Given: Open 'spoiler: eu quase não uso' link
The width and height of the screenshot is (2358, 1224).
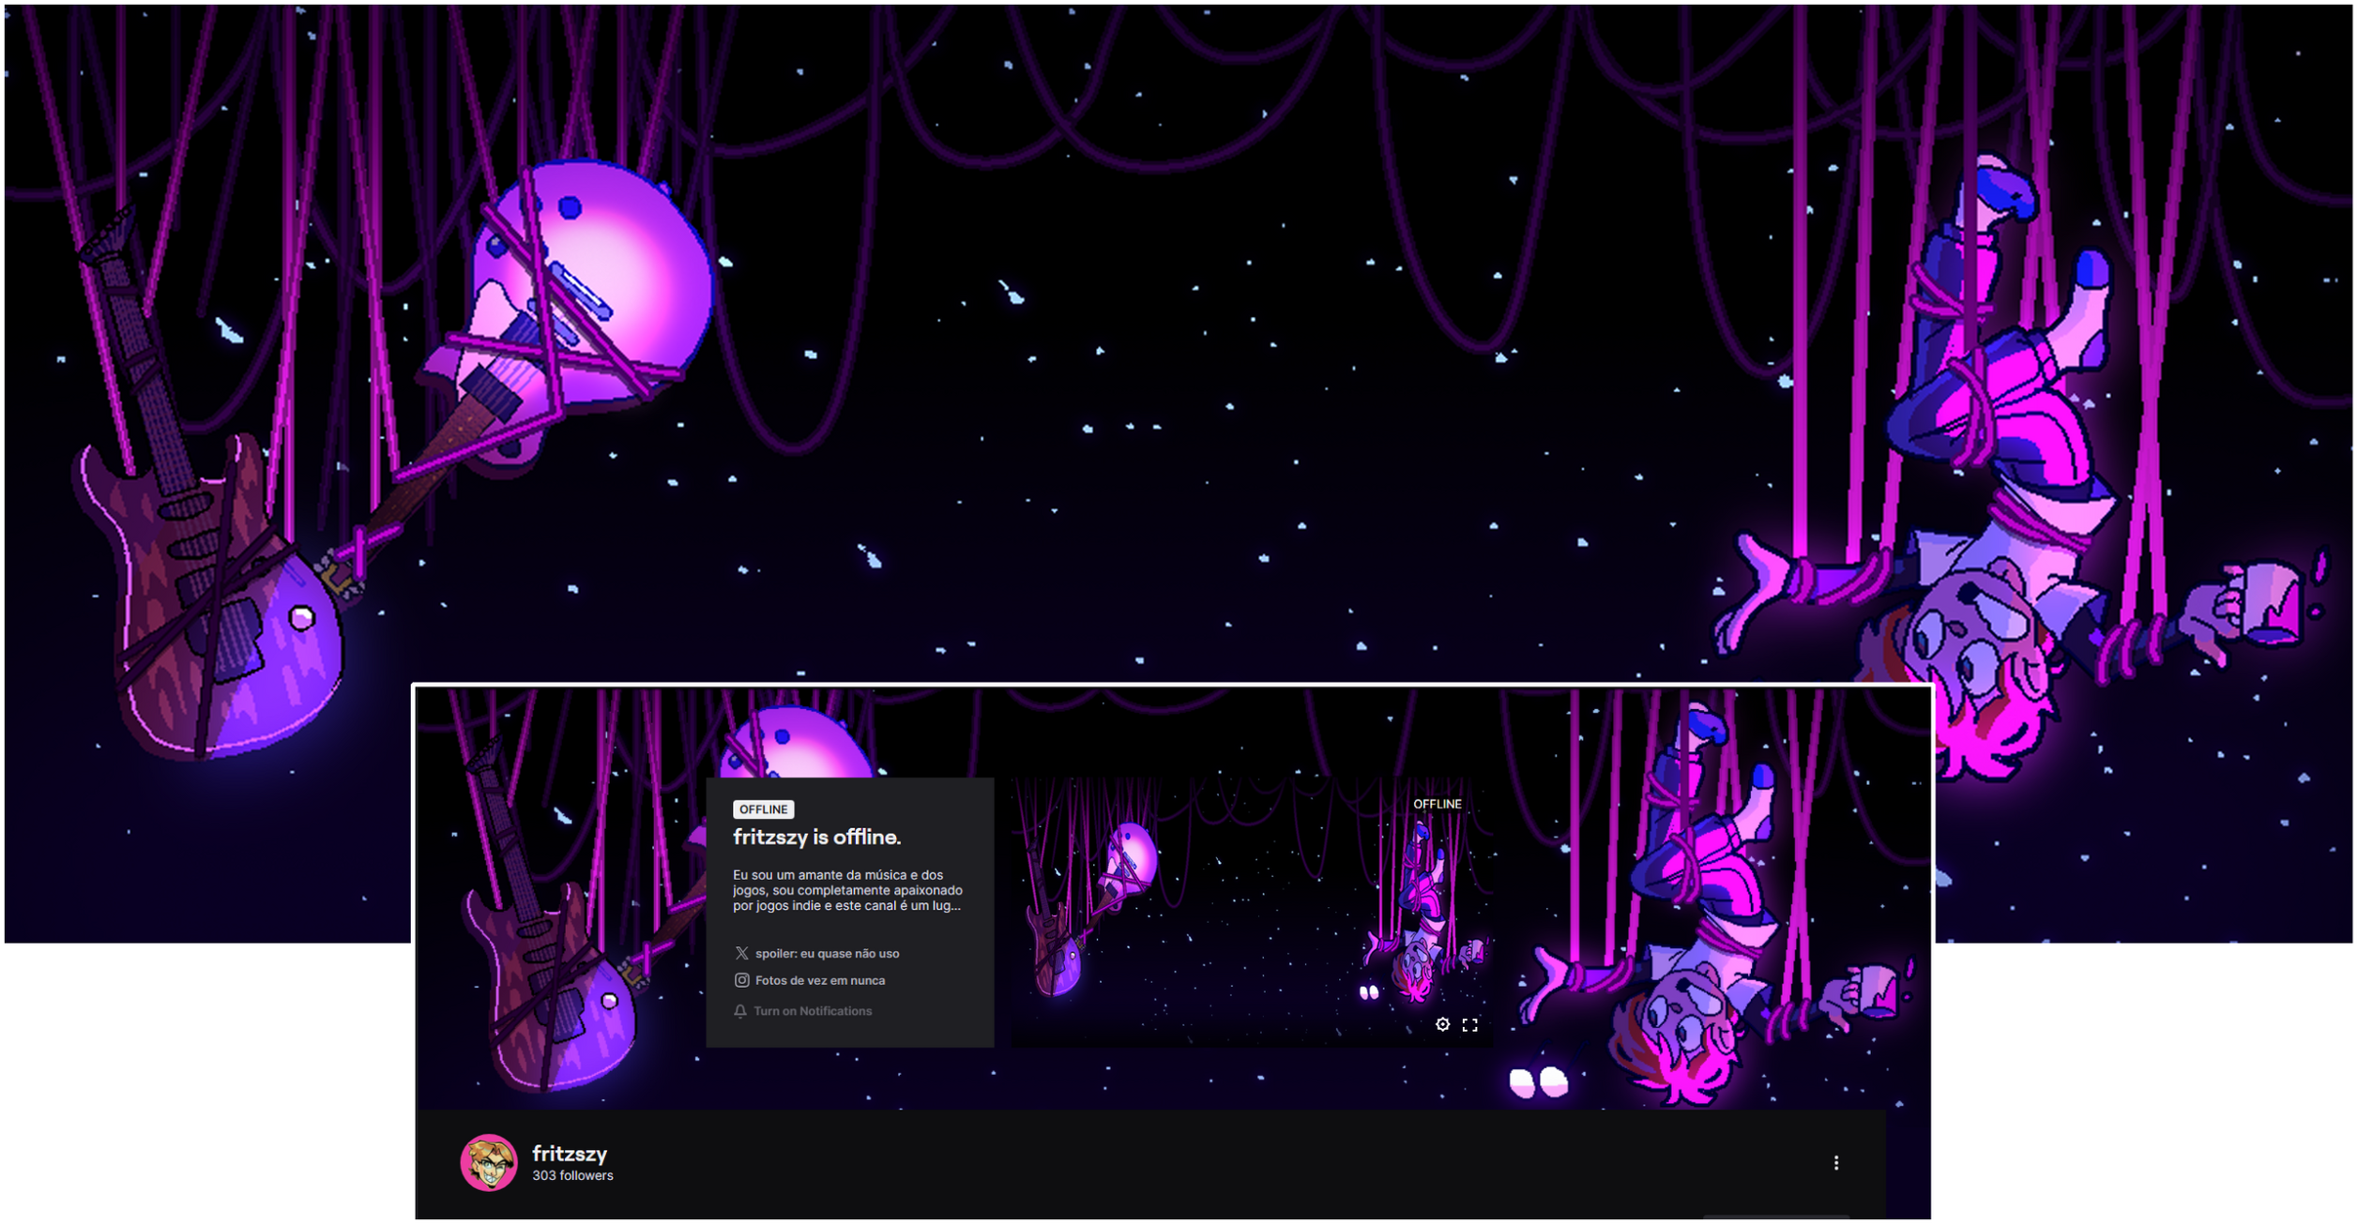Looking at the screenshot, I should (x=827, y=953).
